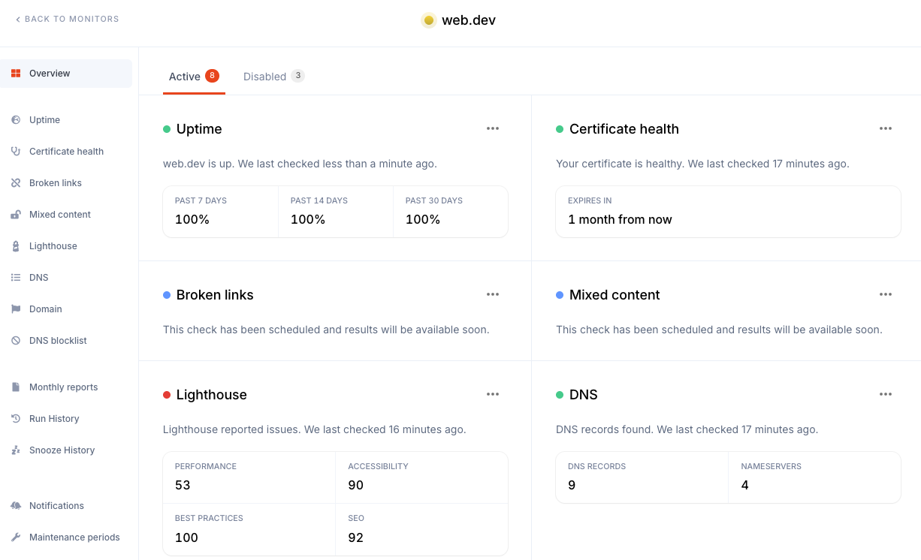Screen dimensions: 921x560
Task: Go back to monitors list
Action: [67, 20]
